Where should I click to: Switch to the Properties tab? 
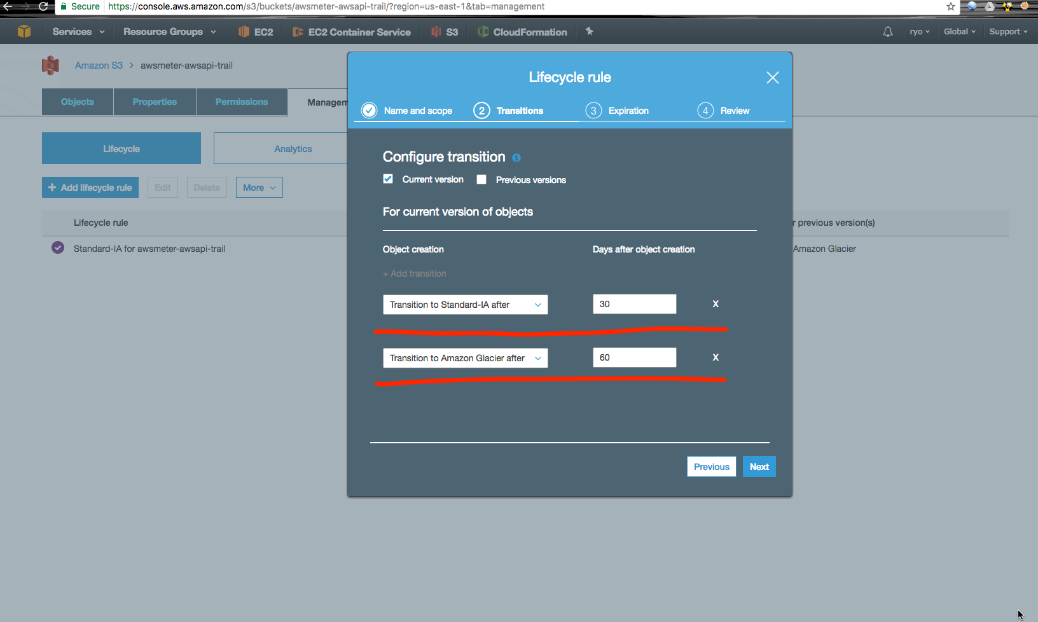155,102
